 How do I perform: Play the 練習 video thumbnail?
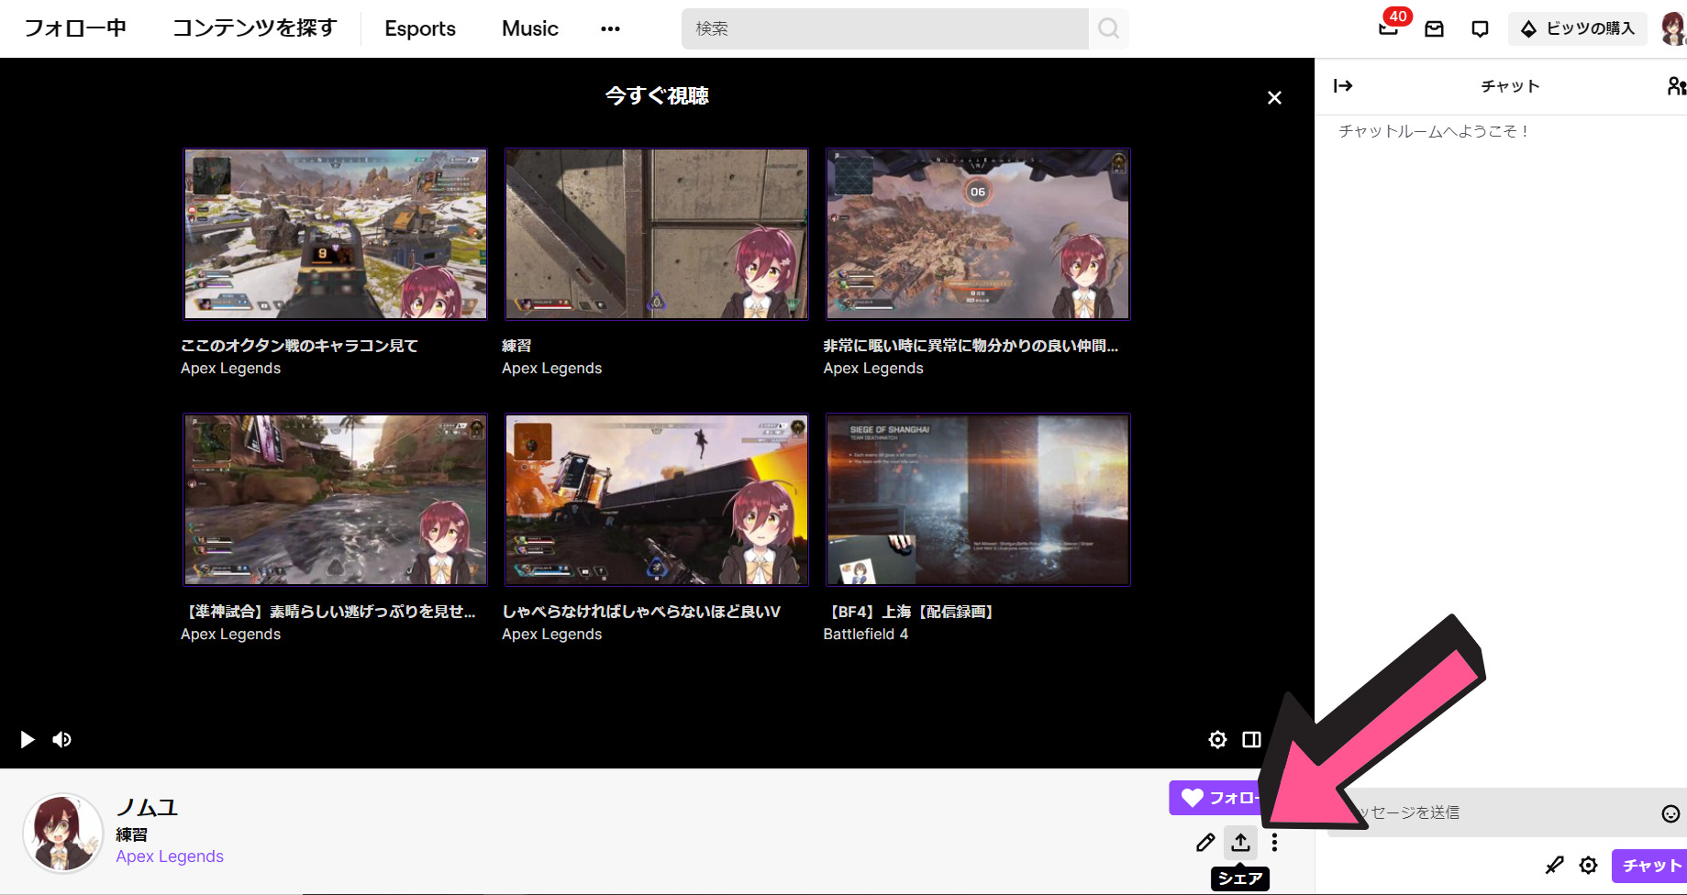point(655,234)
